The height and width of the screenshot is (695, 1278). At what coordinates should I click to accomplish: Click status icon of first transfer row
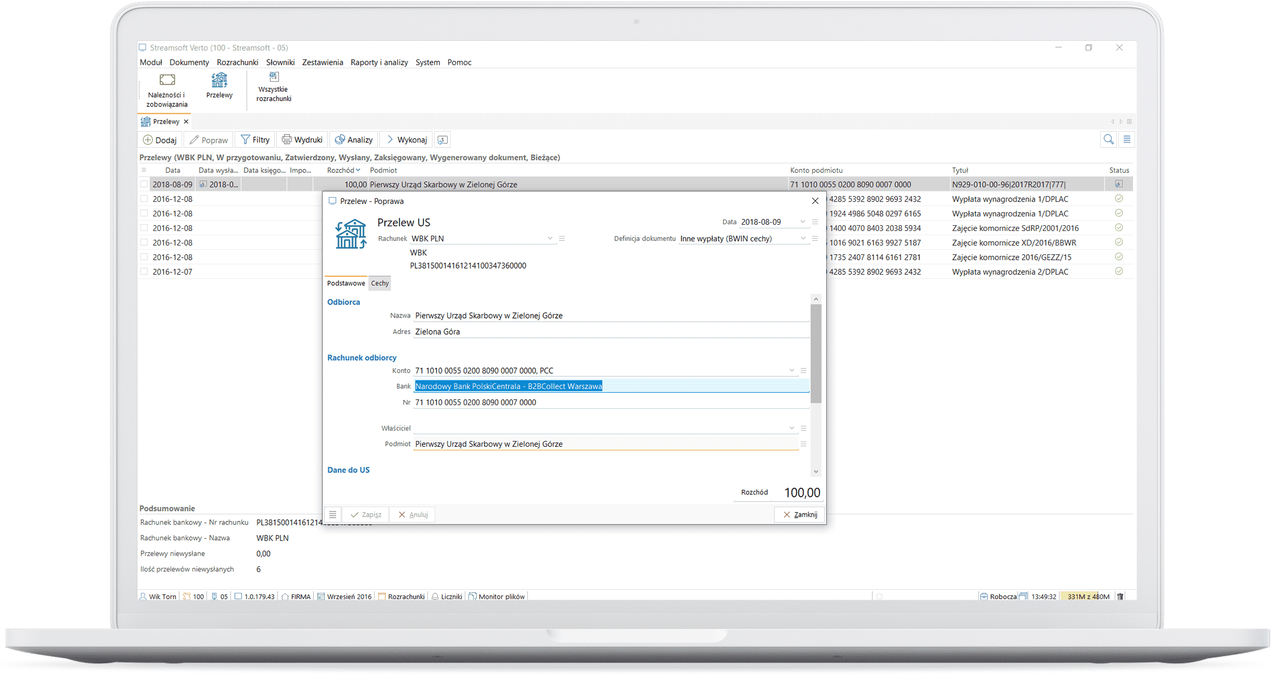(x=1118, y=184)
